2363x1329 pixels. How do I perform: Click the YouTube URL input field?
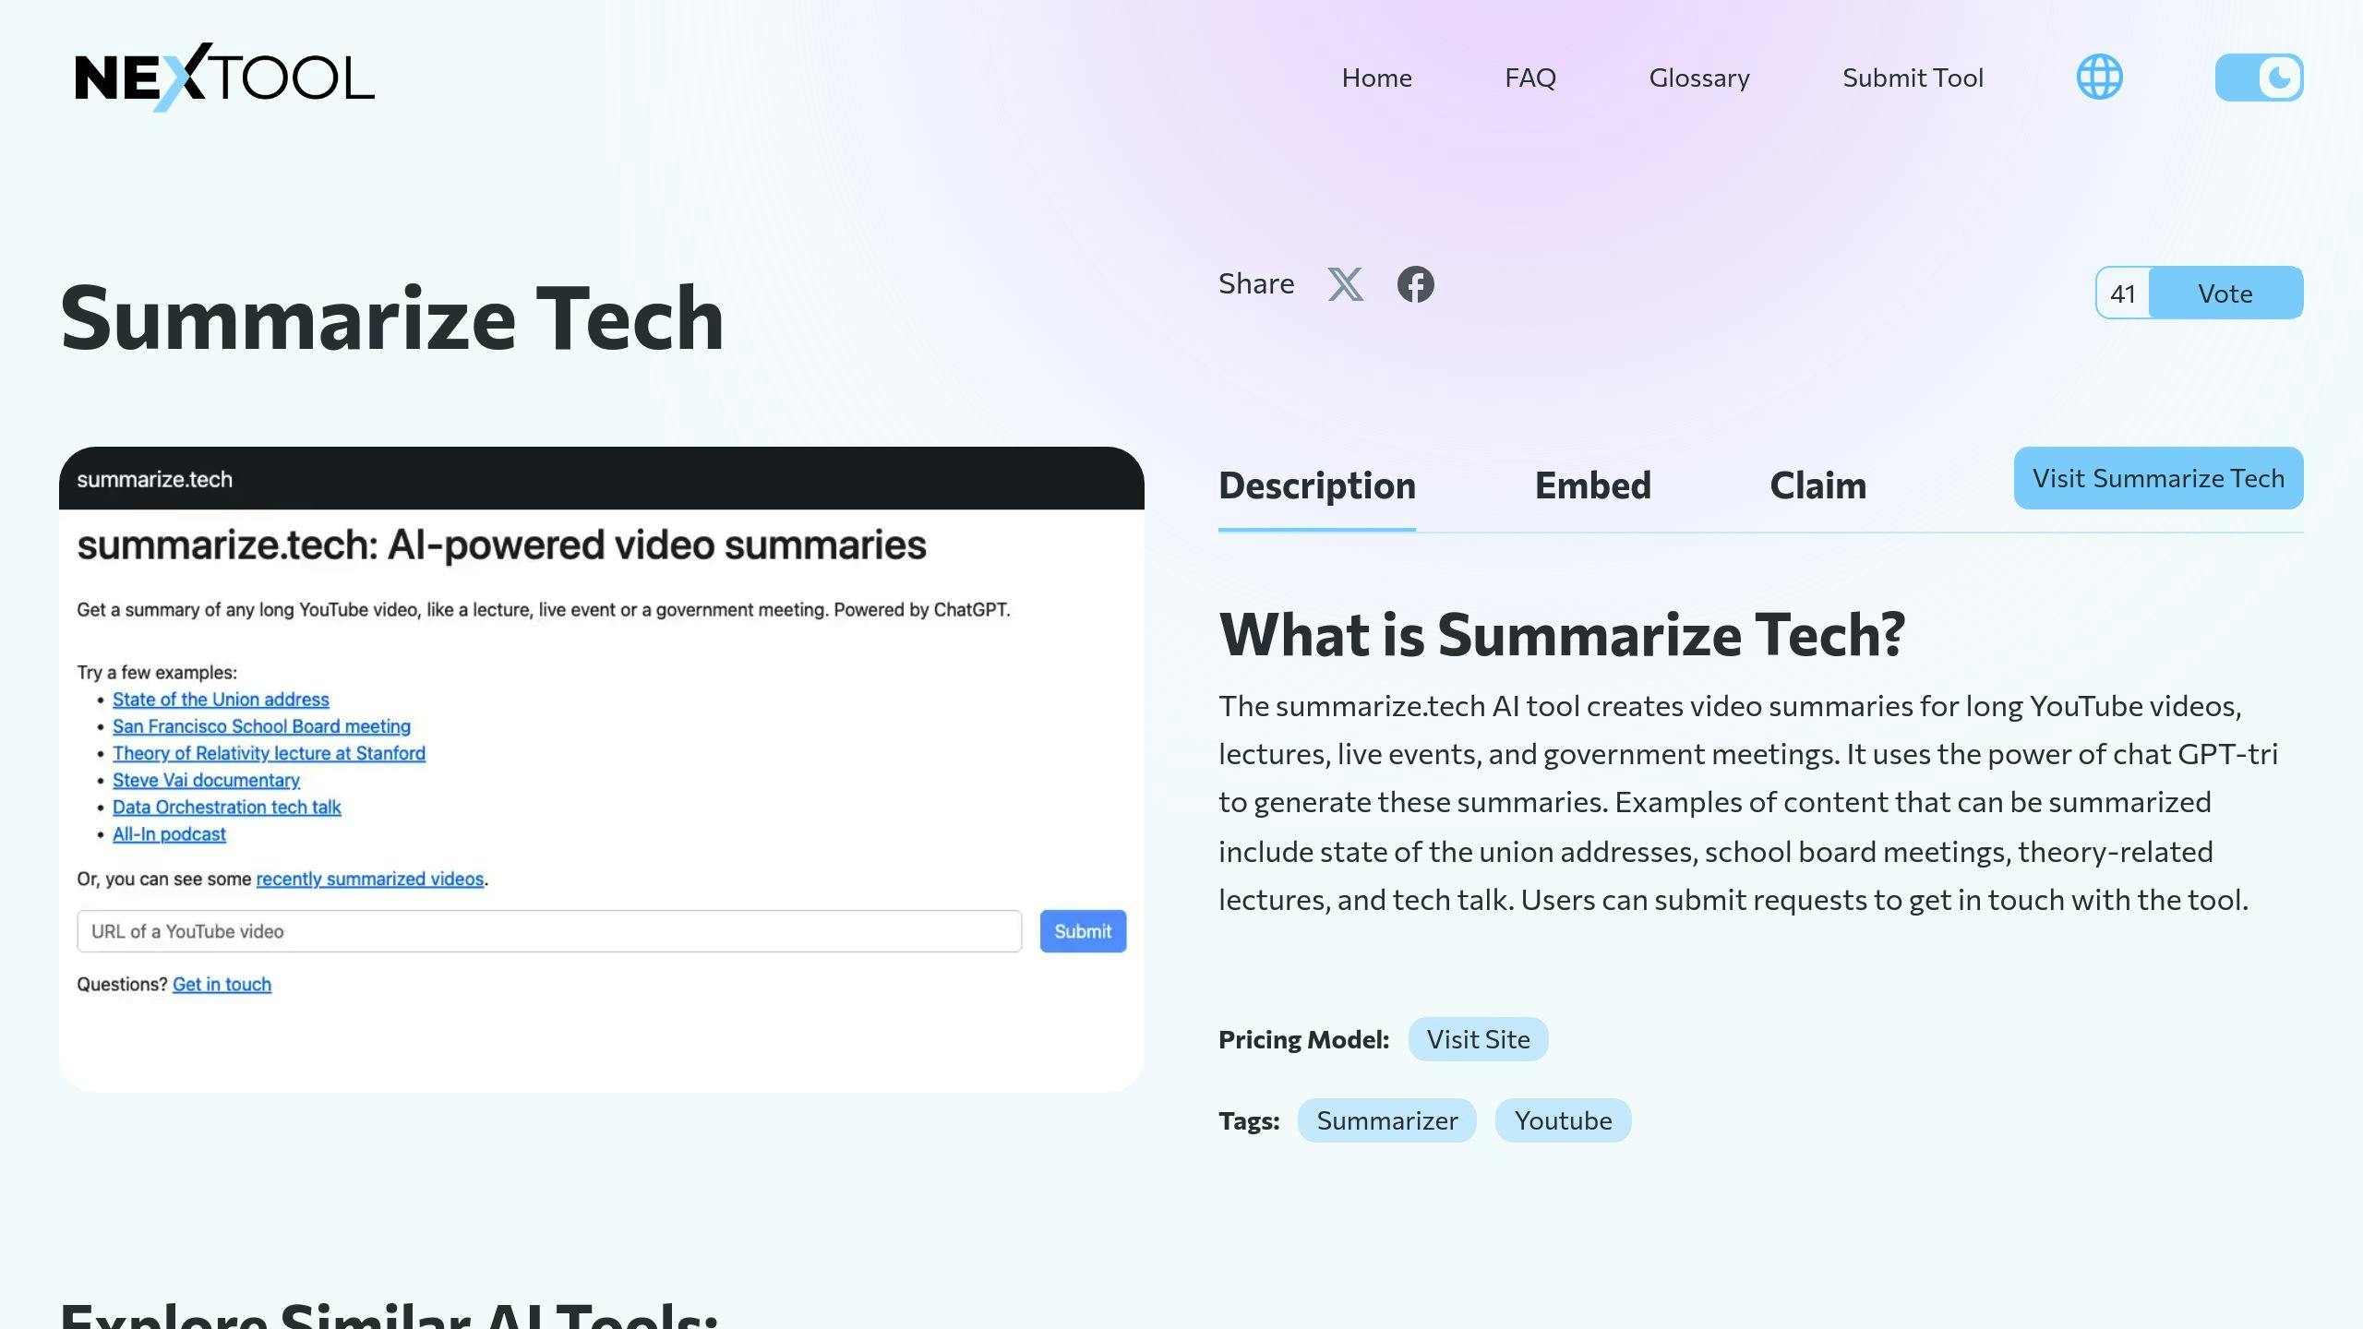(x=548, y=929)
